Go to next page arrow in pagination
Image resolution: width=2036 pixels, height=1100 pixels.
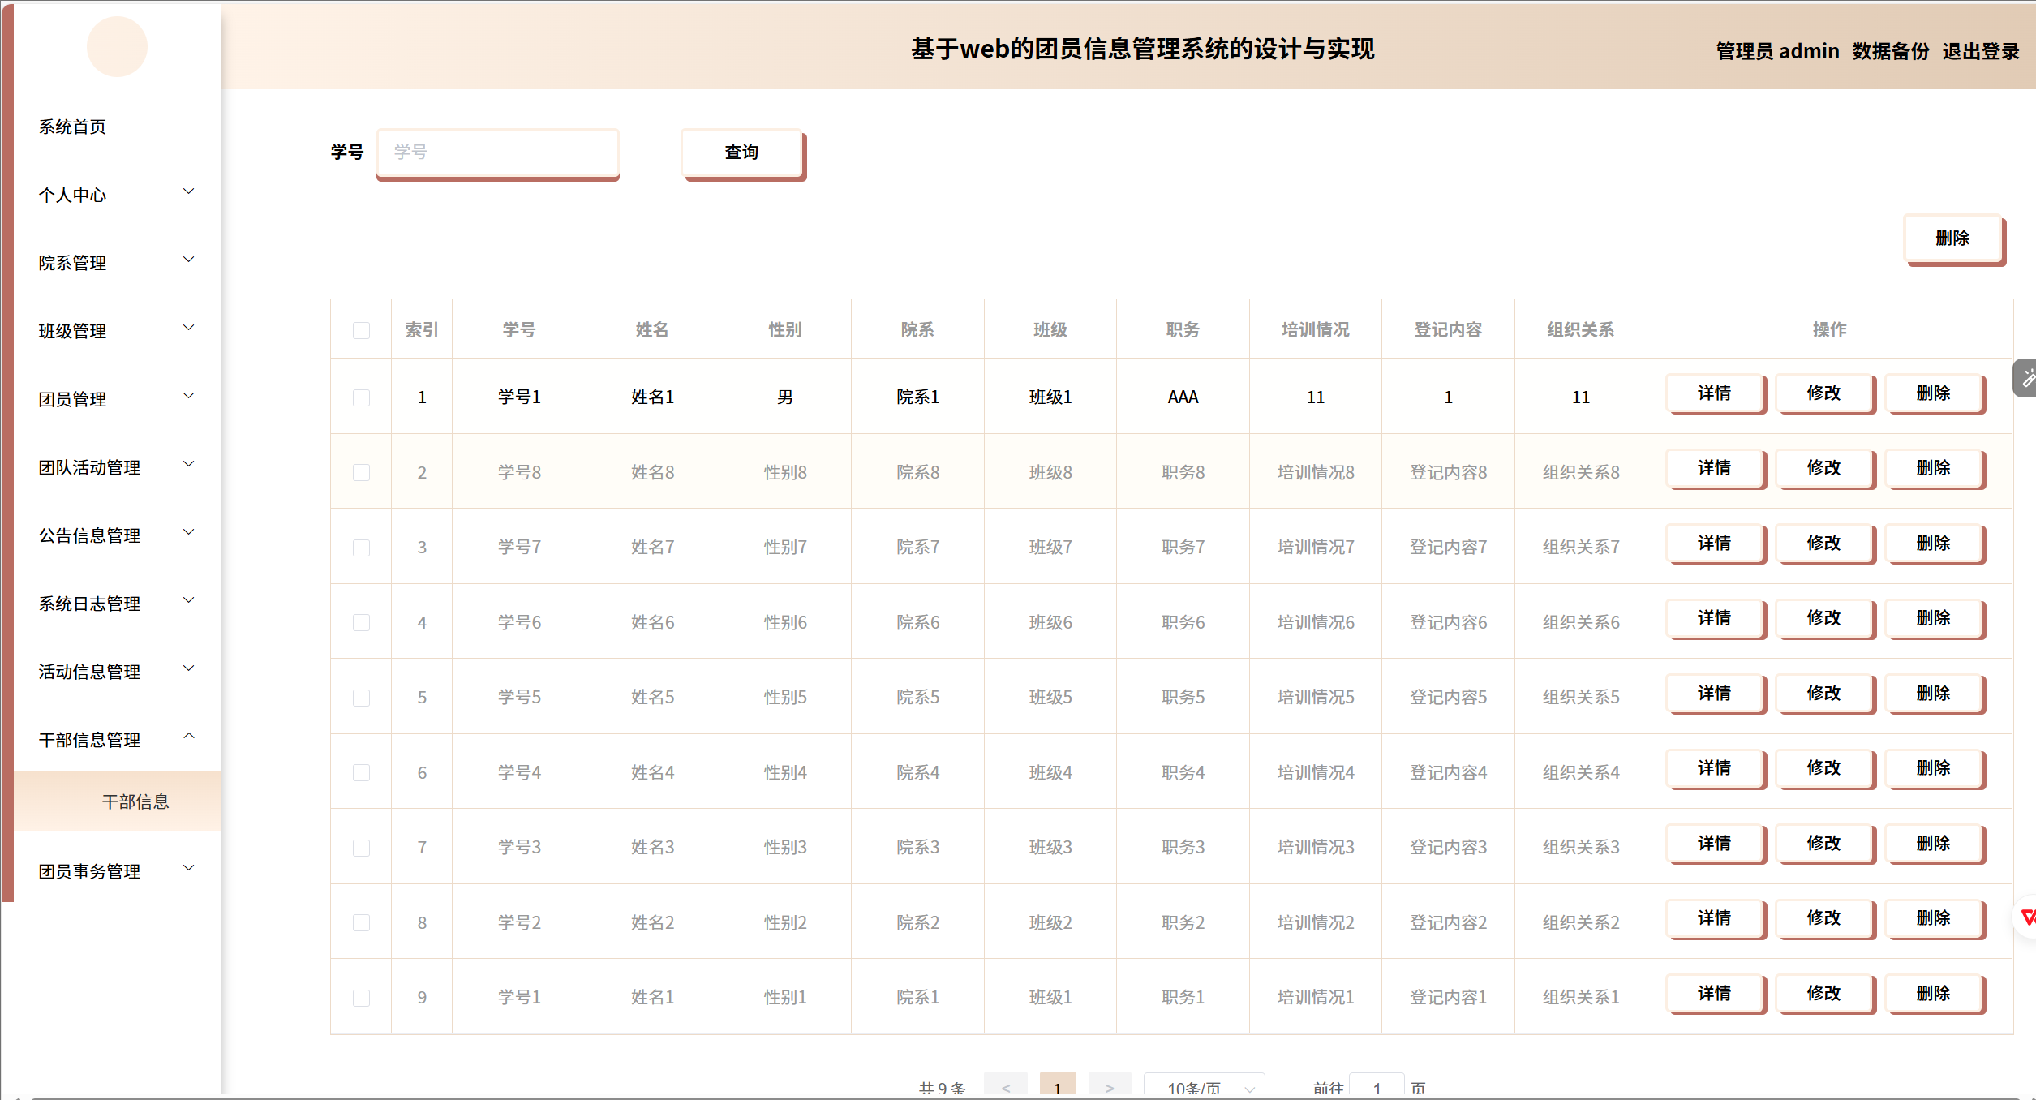point(1109,1087)
